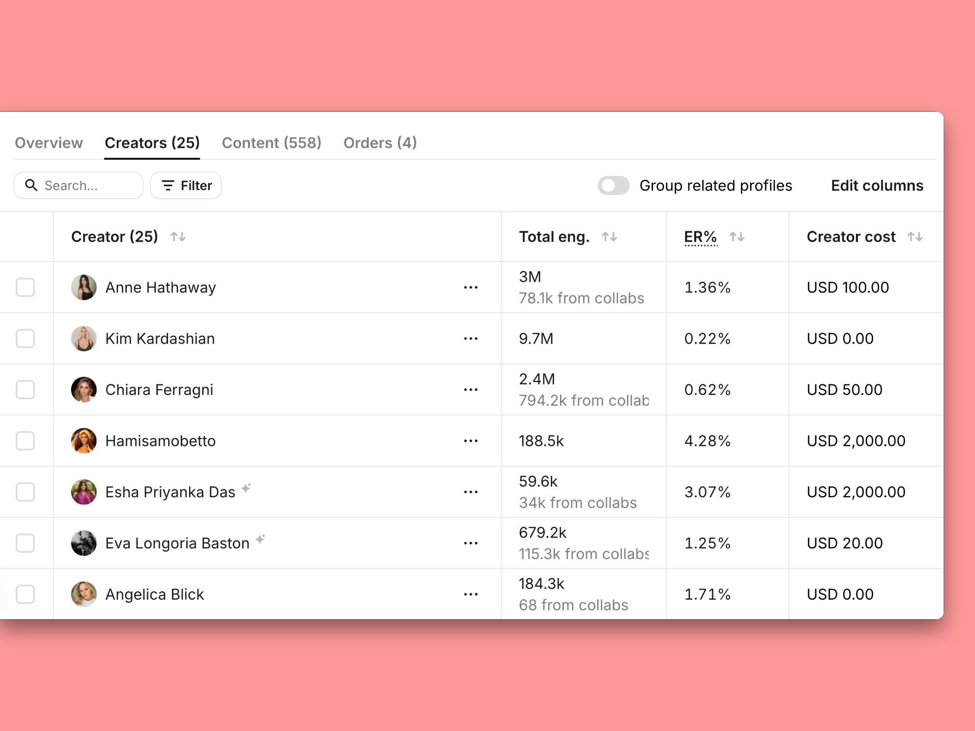Click the Creator (25) column header
Image resolution: width=975 pixels, height=731 pixels.
pyautogui.click(x=115, y=237)
